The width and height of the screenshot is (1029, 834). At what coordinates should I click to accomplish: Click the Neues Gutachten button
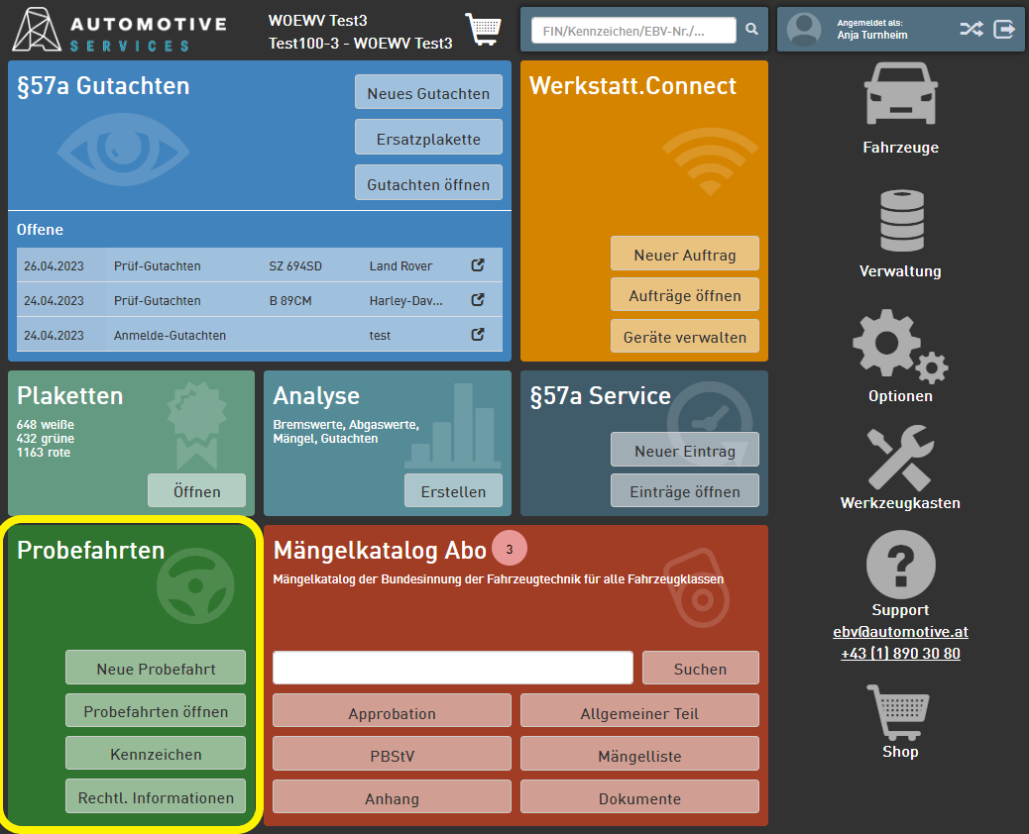click(x=428, y=93)
